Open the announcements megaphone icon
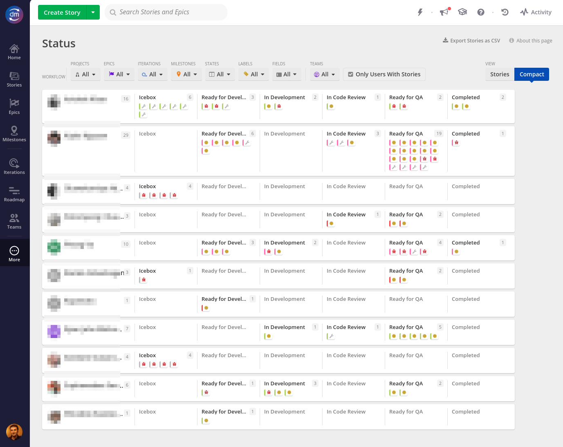563x447 pixels. point(444,12)
